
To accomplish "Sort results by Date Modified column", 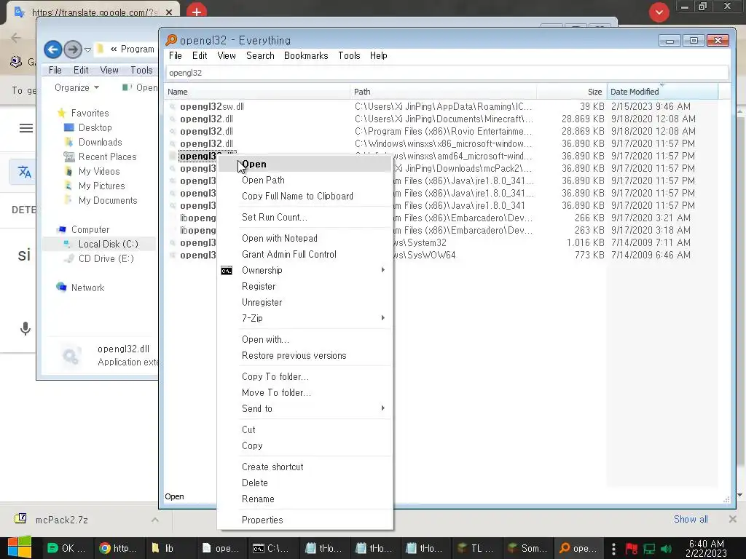I will click(662, 92).
